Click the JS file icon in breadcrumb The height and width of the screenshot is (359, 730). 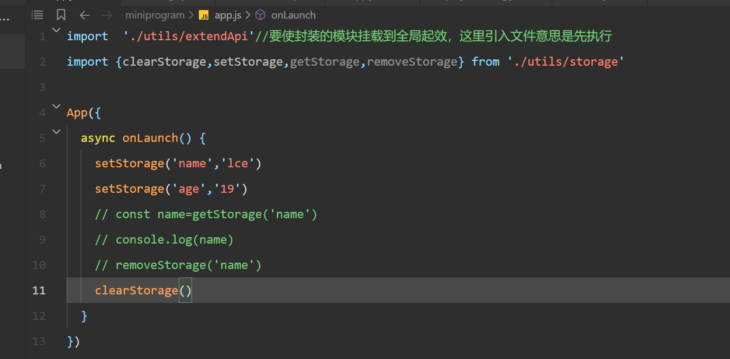point(204,15)
